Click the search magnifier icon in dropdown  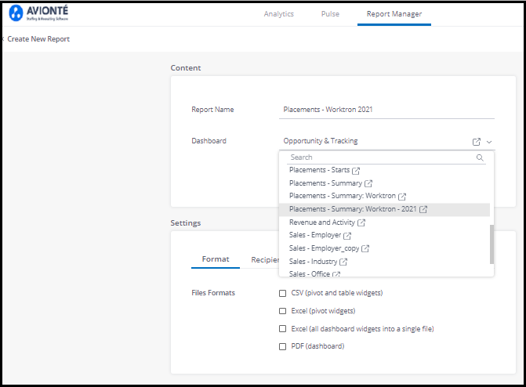(x=480, y=157)
